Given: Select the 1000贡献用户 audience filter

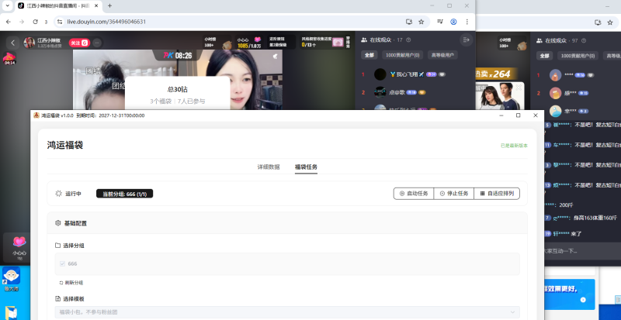Looking at the screenshot, I should [403, 55].
